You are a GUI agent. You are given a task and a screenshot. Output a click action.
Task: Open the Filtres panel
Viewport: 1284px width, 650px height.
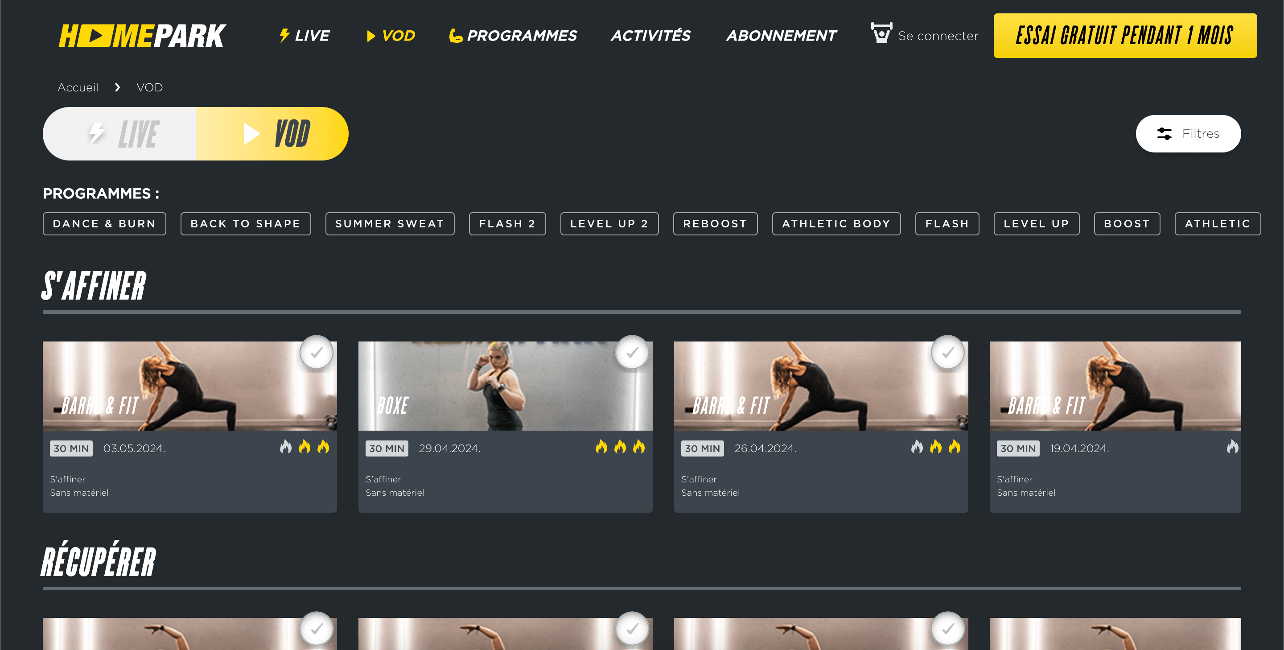pyautogui.click(x=1188, y=134)
